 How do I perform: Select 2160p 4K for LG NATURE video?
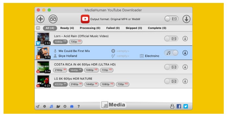[x=76, y=84]
